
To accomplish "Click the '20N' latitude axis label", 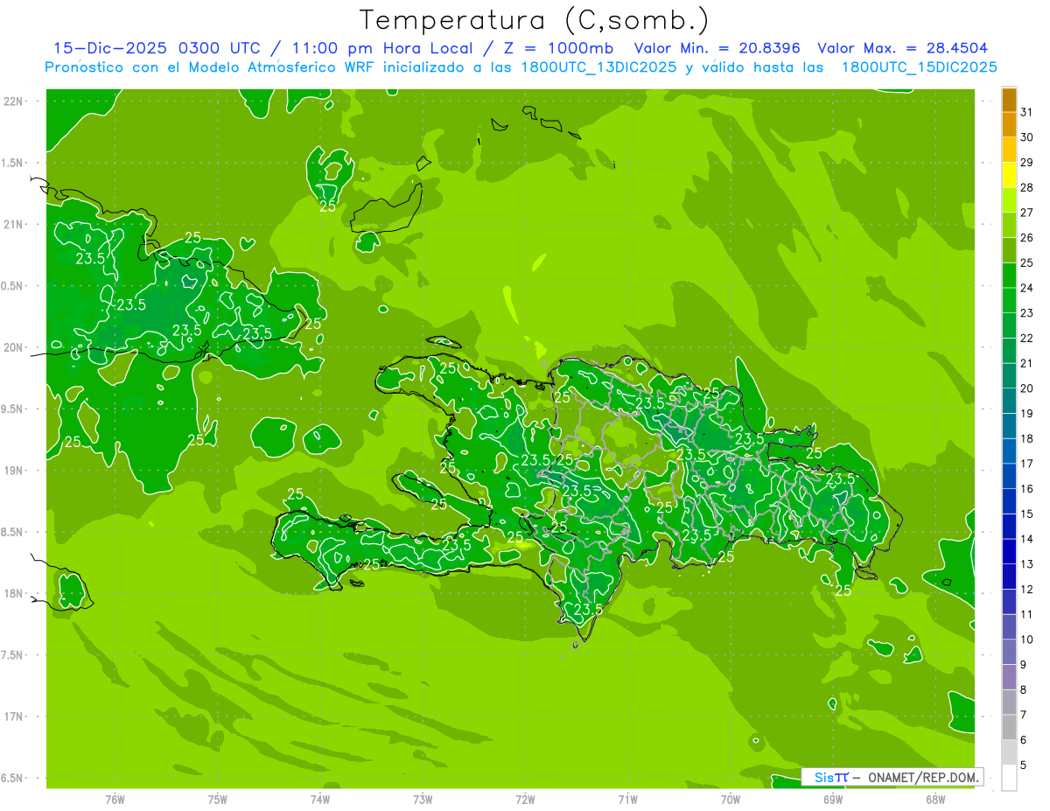I will click(14, 347).
